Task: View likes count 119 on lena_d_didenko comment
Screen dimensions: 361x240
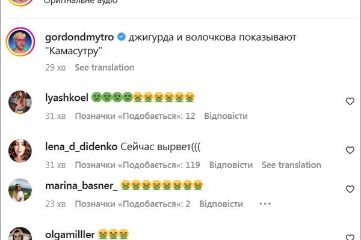Action: coord(137,165)
